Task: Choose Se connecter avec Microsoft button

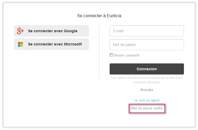Action: click(51, 44)
